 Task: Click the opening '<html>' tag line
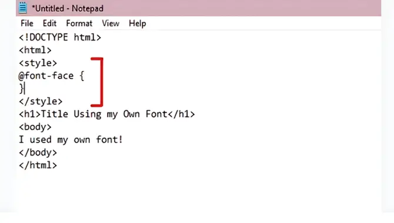(x=35, y=50)
